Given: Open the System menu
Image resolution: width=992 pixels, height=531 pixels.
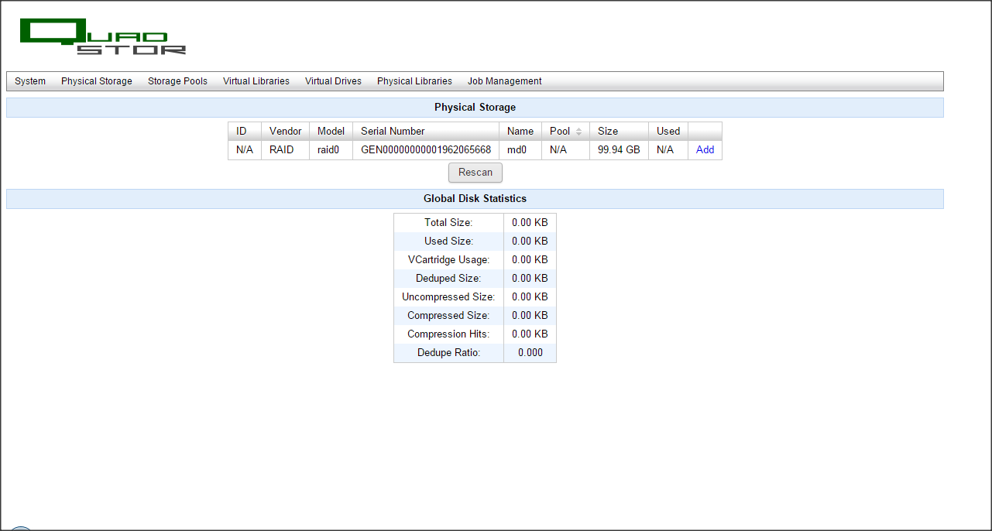Looking at the screenshot, I should 30,81.
